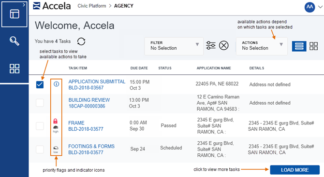This screenshot has height=177, width=324.
Task: Open the Actions dropdown
Action: [x=262, y=46]
